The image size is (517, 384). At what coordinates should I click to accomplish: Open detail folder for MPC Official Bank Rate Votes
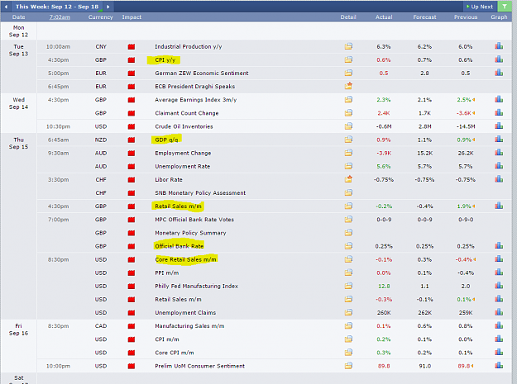(348, 219)
